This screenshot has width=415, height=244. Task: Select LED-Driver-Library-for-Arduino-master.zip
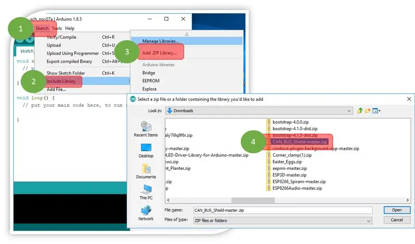[206, 155]
